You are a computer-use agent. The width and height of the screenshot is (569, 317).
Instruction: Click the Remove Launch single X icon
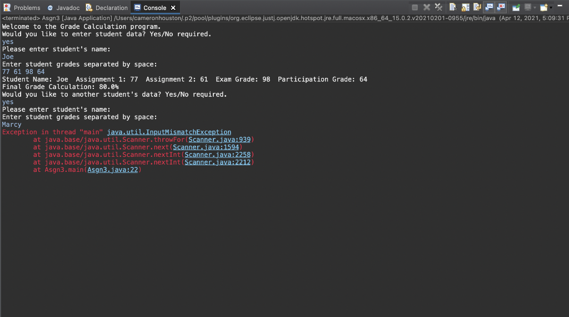[427, 7]
